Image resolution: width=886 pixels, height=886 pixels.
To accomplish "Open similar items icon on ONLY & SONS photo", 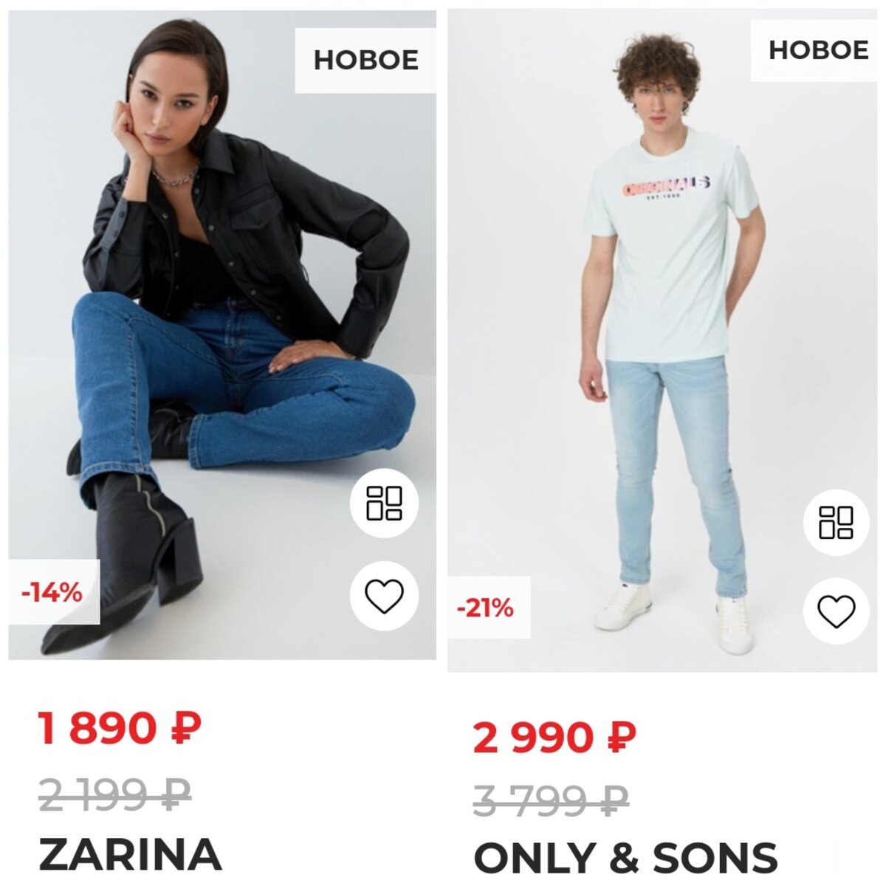I will click(837, 522).
